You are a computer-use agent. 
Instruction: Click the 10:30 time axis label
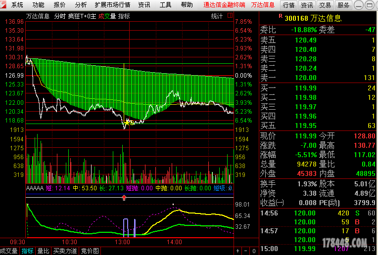click(69, 242)
